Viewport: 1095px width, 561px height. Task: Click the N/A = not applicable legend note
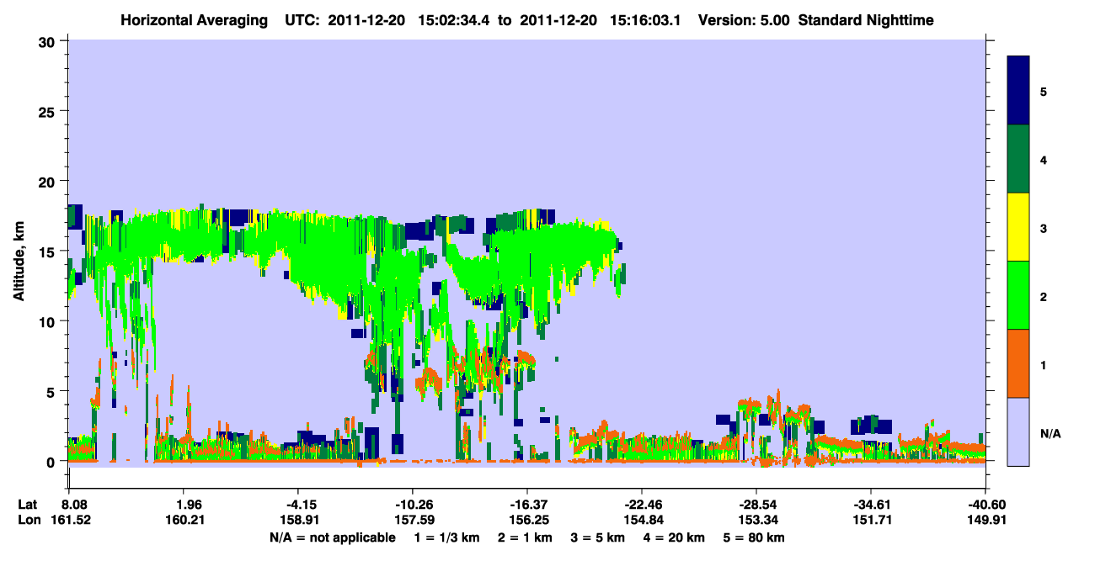332,537
